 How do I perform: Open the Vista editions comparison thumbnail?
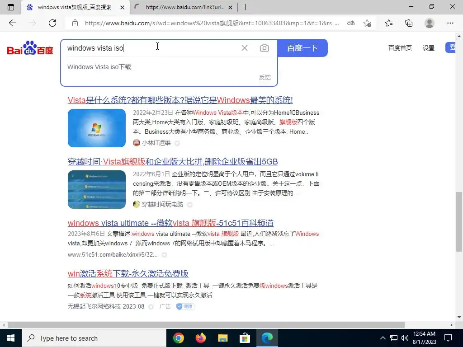pos(97,189)
